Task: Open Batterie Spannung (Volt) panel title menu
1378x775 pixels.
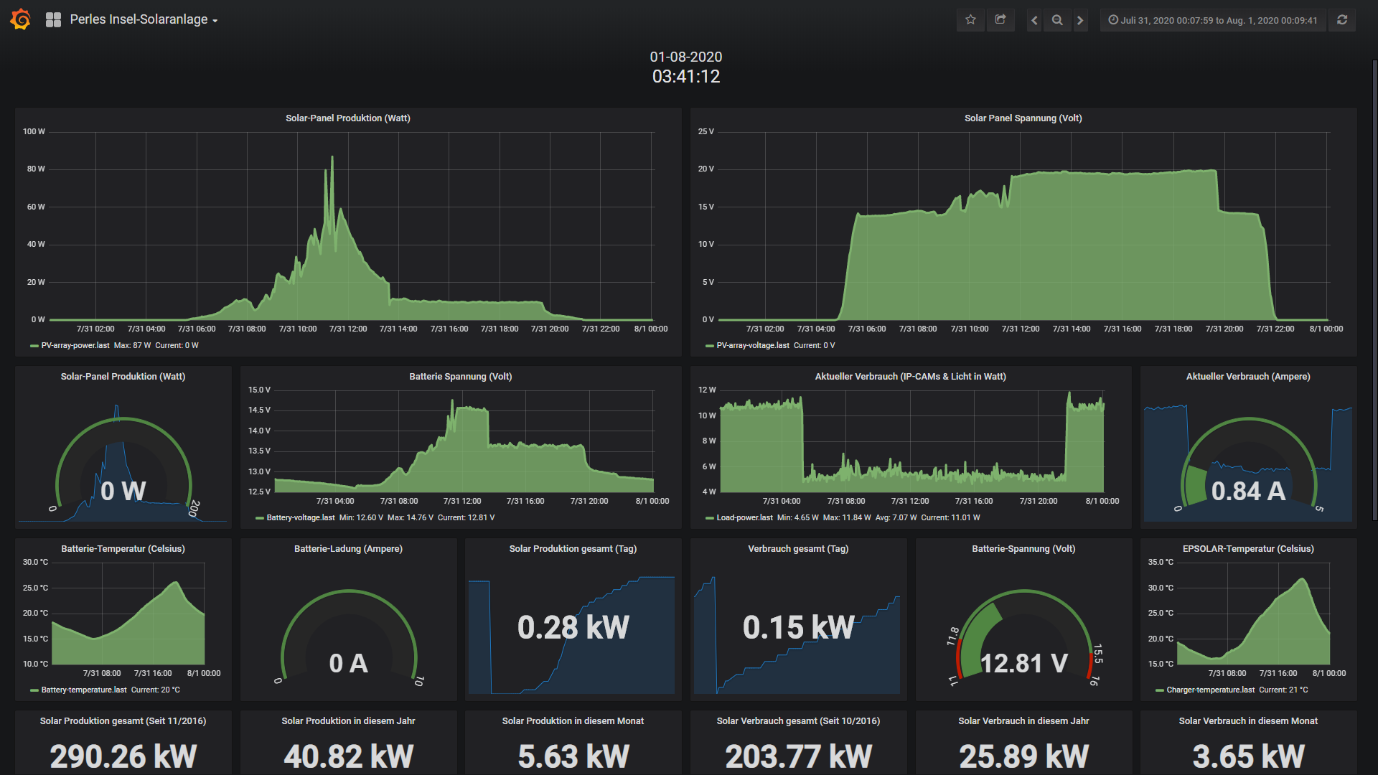Action: pyautogui.click(x=460, y=376)
